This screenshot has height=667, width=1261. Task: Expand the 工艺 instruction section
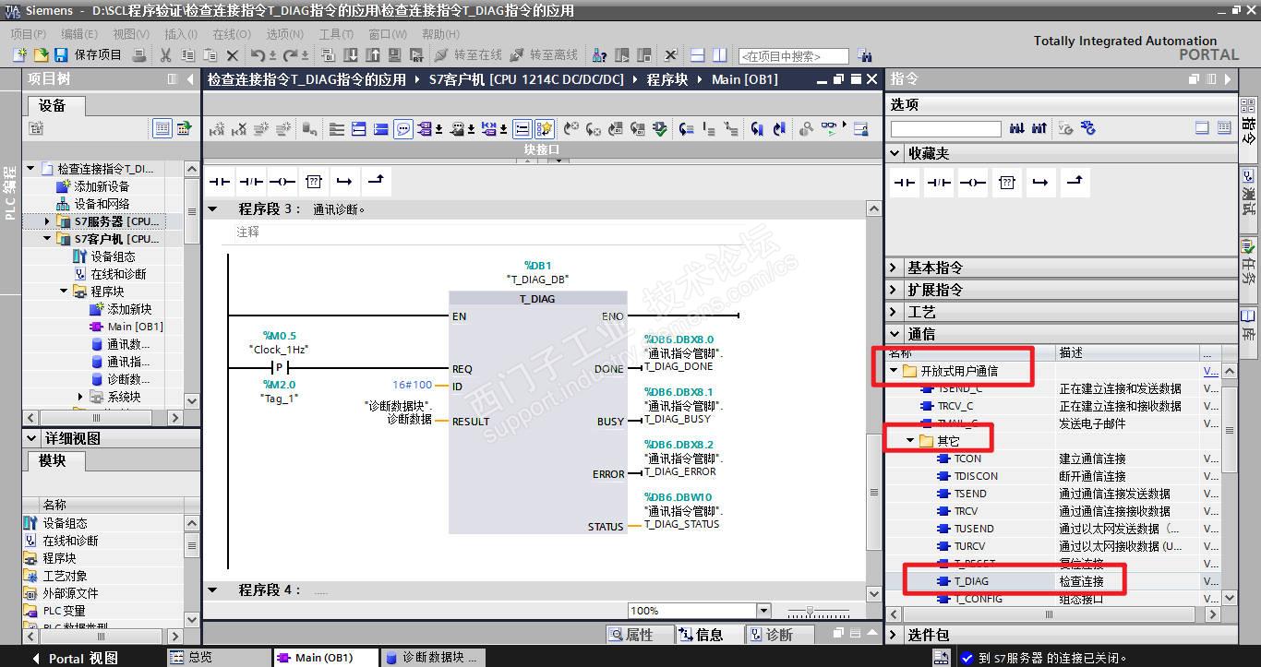pyautogui.click(x=894, y=312)
